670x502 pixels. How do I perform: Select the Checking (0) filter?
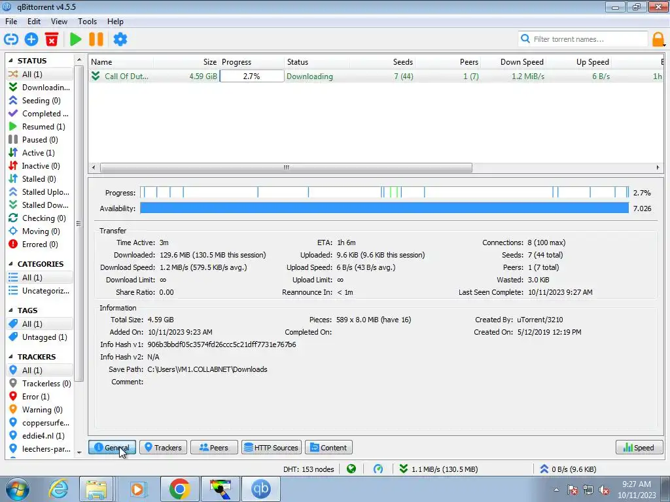click(40, 218)
